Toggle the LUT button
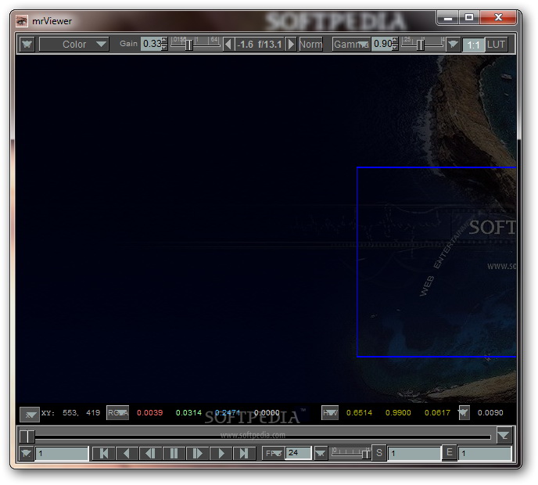This screenshot has width=538, height=485. coord(496,45)
